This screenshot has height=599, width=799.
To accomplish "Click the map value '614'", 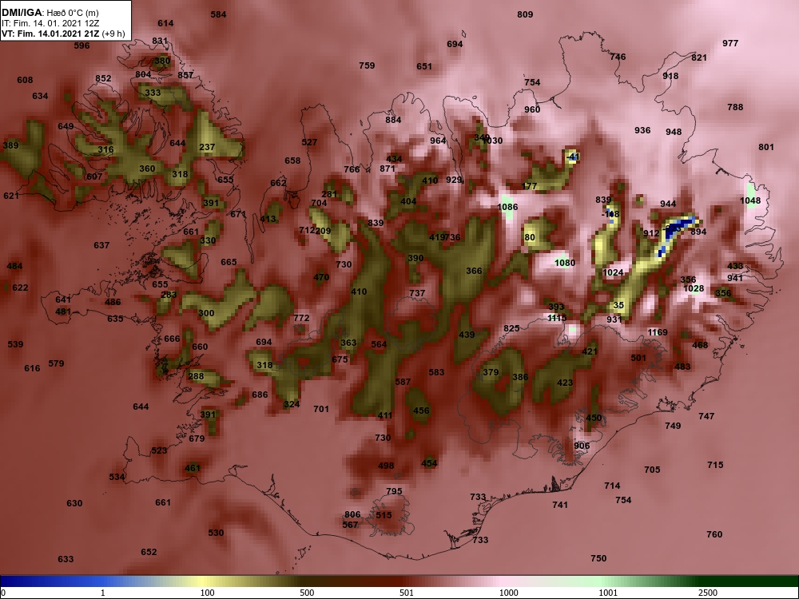I will pyautogui.click(x=165, y=23).
